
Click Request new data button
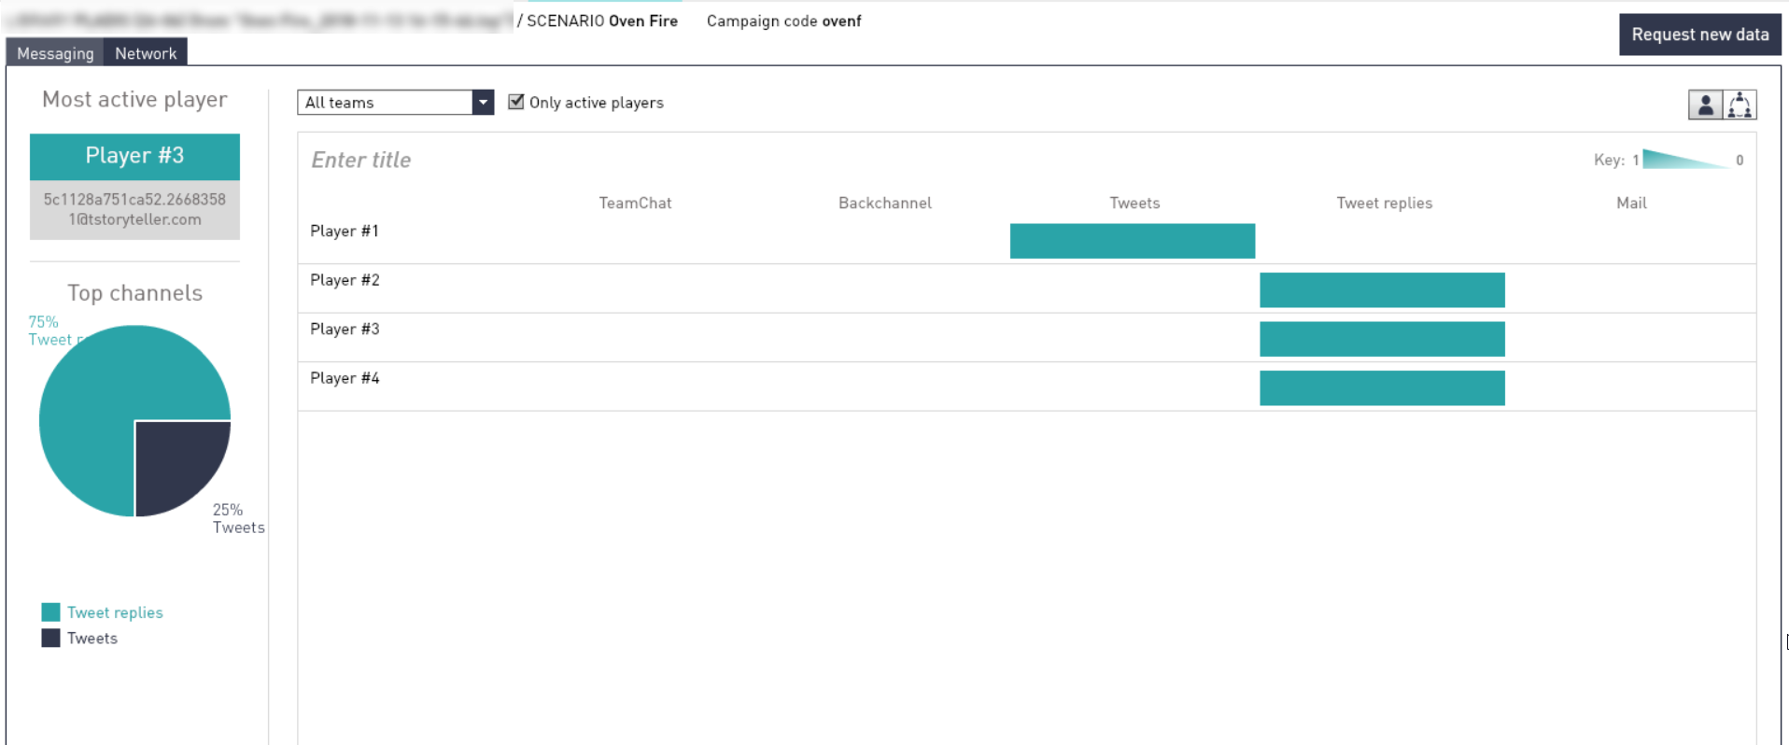[x=1700, y=35]
